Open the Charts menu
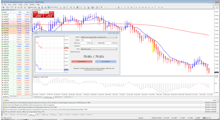This screenshot has height=120, width=220. click(20, 5)
